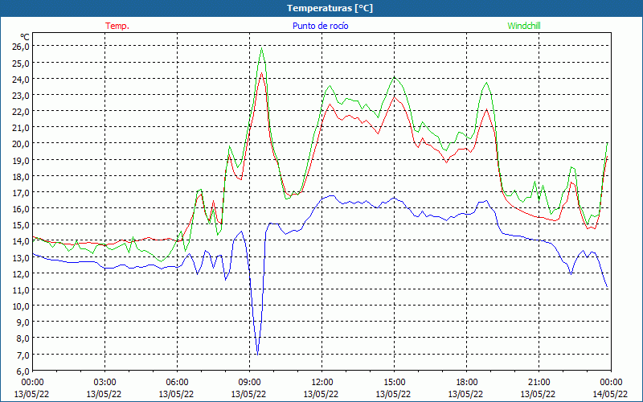Click the 24,0 y-axis value
Screen dimensions: 643x402
pos(21,79)
